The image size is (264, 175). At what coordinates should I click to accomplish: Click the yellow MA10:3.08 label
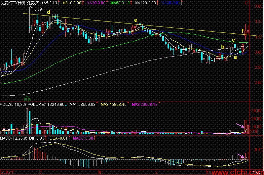point(72,3)
